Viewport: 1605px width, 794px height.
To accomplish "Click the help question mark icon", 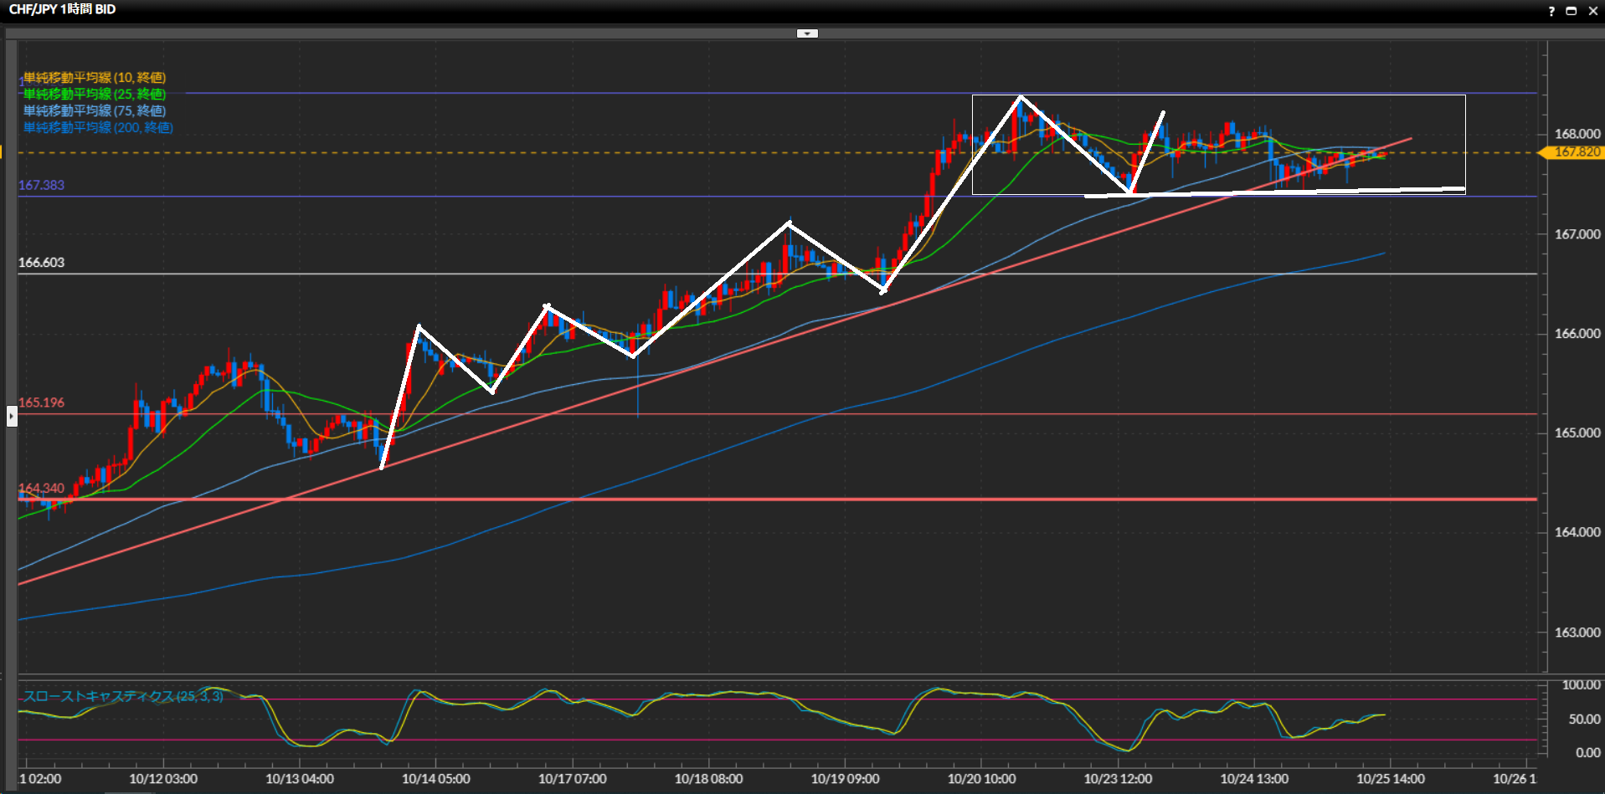I will click(x=1551, y=11).
